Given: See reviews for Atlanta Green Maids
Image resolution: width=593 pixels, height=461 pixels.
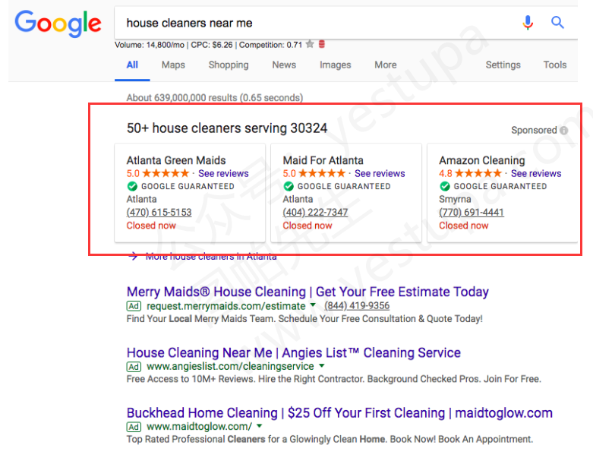Looking at the screenshot, I should pos(223,174).
